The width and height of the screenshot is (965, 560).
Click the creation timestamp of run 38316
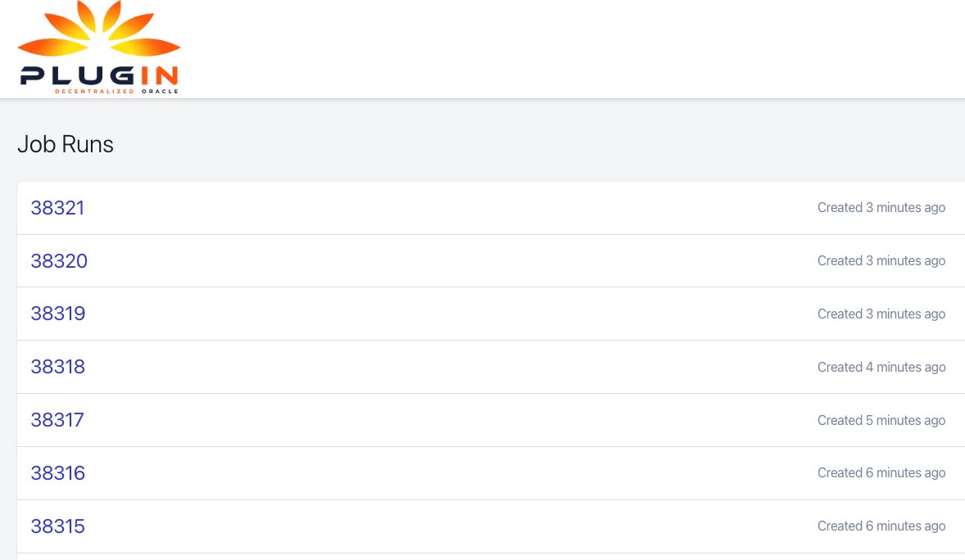[x=881, y=473]
